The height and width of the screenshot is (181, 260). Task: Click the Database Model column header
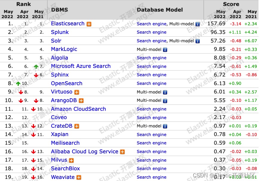point(160,10)
